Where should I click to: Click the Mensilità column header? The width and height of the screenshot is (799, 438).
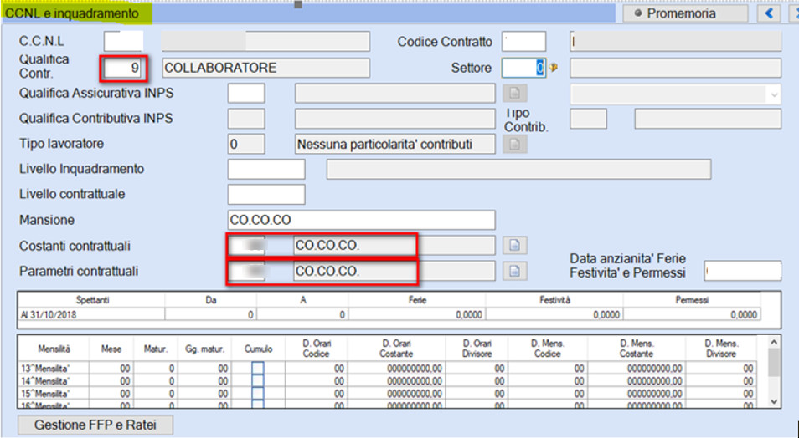click(x=54, y=349)
